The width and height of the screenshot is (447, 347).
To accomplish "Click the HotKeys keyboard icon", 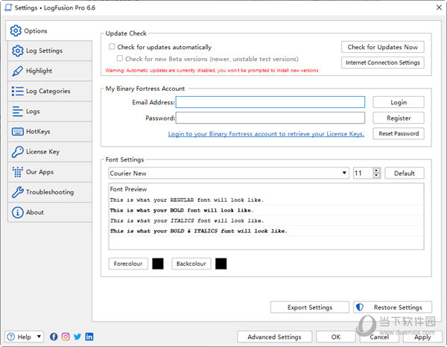I will [18, 132].
